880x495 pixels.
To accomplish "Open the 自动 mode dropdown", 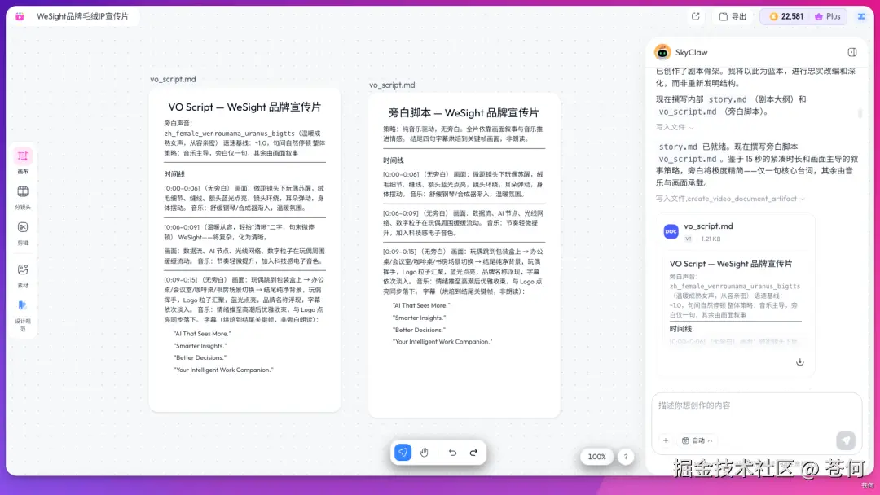I will (x=697, y=440).
